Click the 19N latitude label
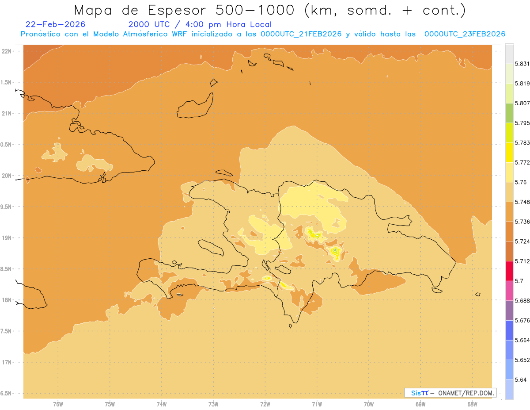The image size is (530, 410). 8,238
